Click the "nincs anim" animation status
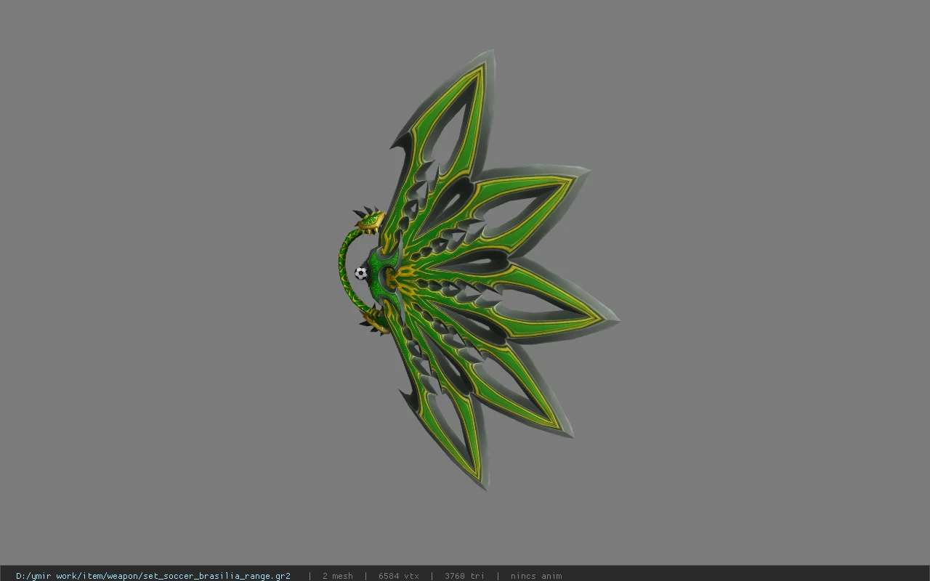Image resolution: width=930 pixels, height=581 pixels. point(536,576)
